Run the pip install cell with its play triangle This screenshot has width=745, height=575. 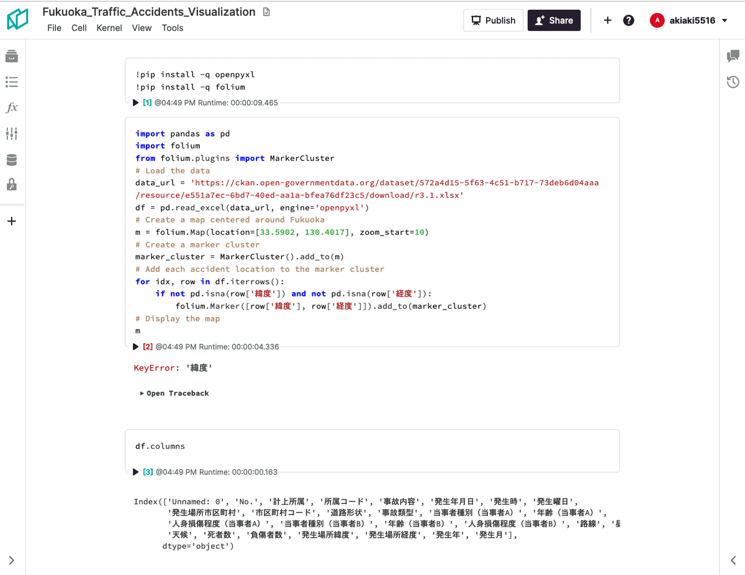pyautogui.click(x=136, y=103)
